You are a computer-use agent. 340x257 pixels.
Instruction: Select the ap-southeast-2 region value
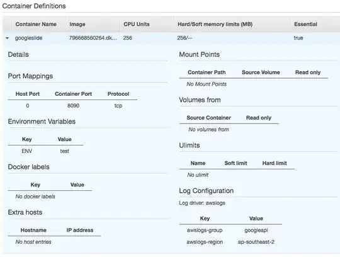[x=256, y=242]
